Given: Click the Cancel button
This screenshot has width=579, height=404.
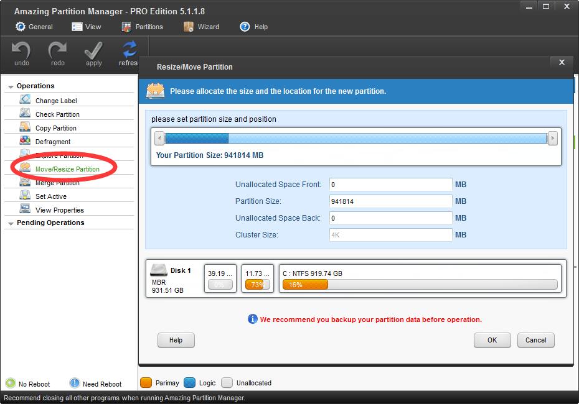Looking at the screenshot, I should click(535, 340).
